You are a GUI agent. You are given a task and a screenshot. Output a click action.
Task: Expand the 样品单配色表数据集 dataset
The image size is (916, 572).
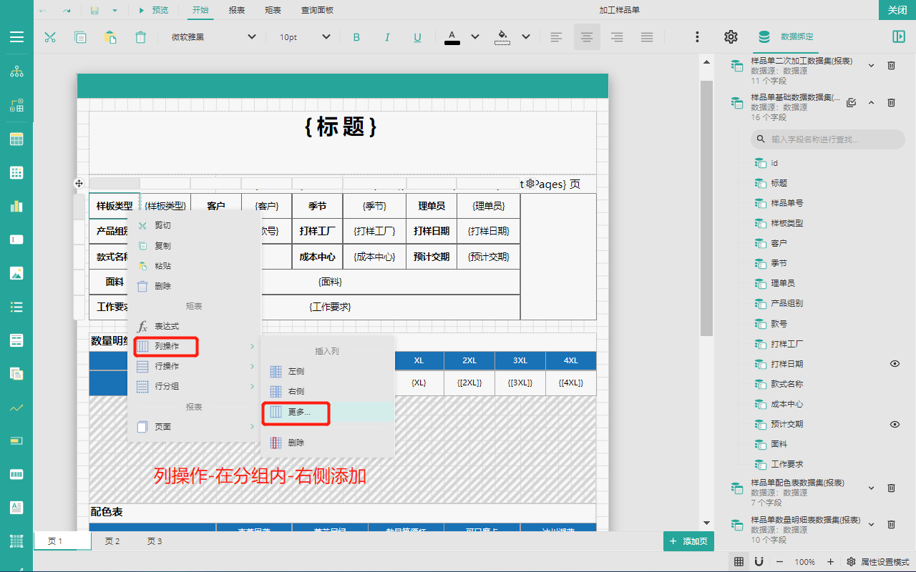(871, 488)
